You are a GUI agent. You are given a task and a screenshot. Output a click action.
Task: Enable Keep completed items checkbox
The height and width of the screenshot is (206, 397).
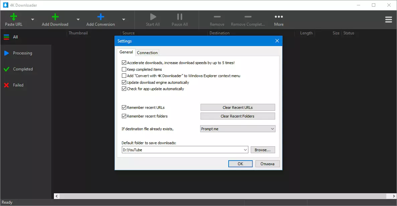click(x=124, y=69)
